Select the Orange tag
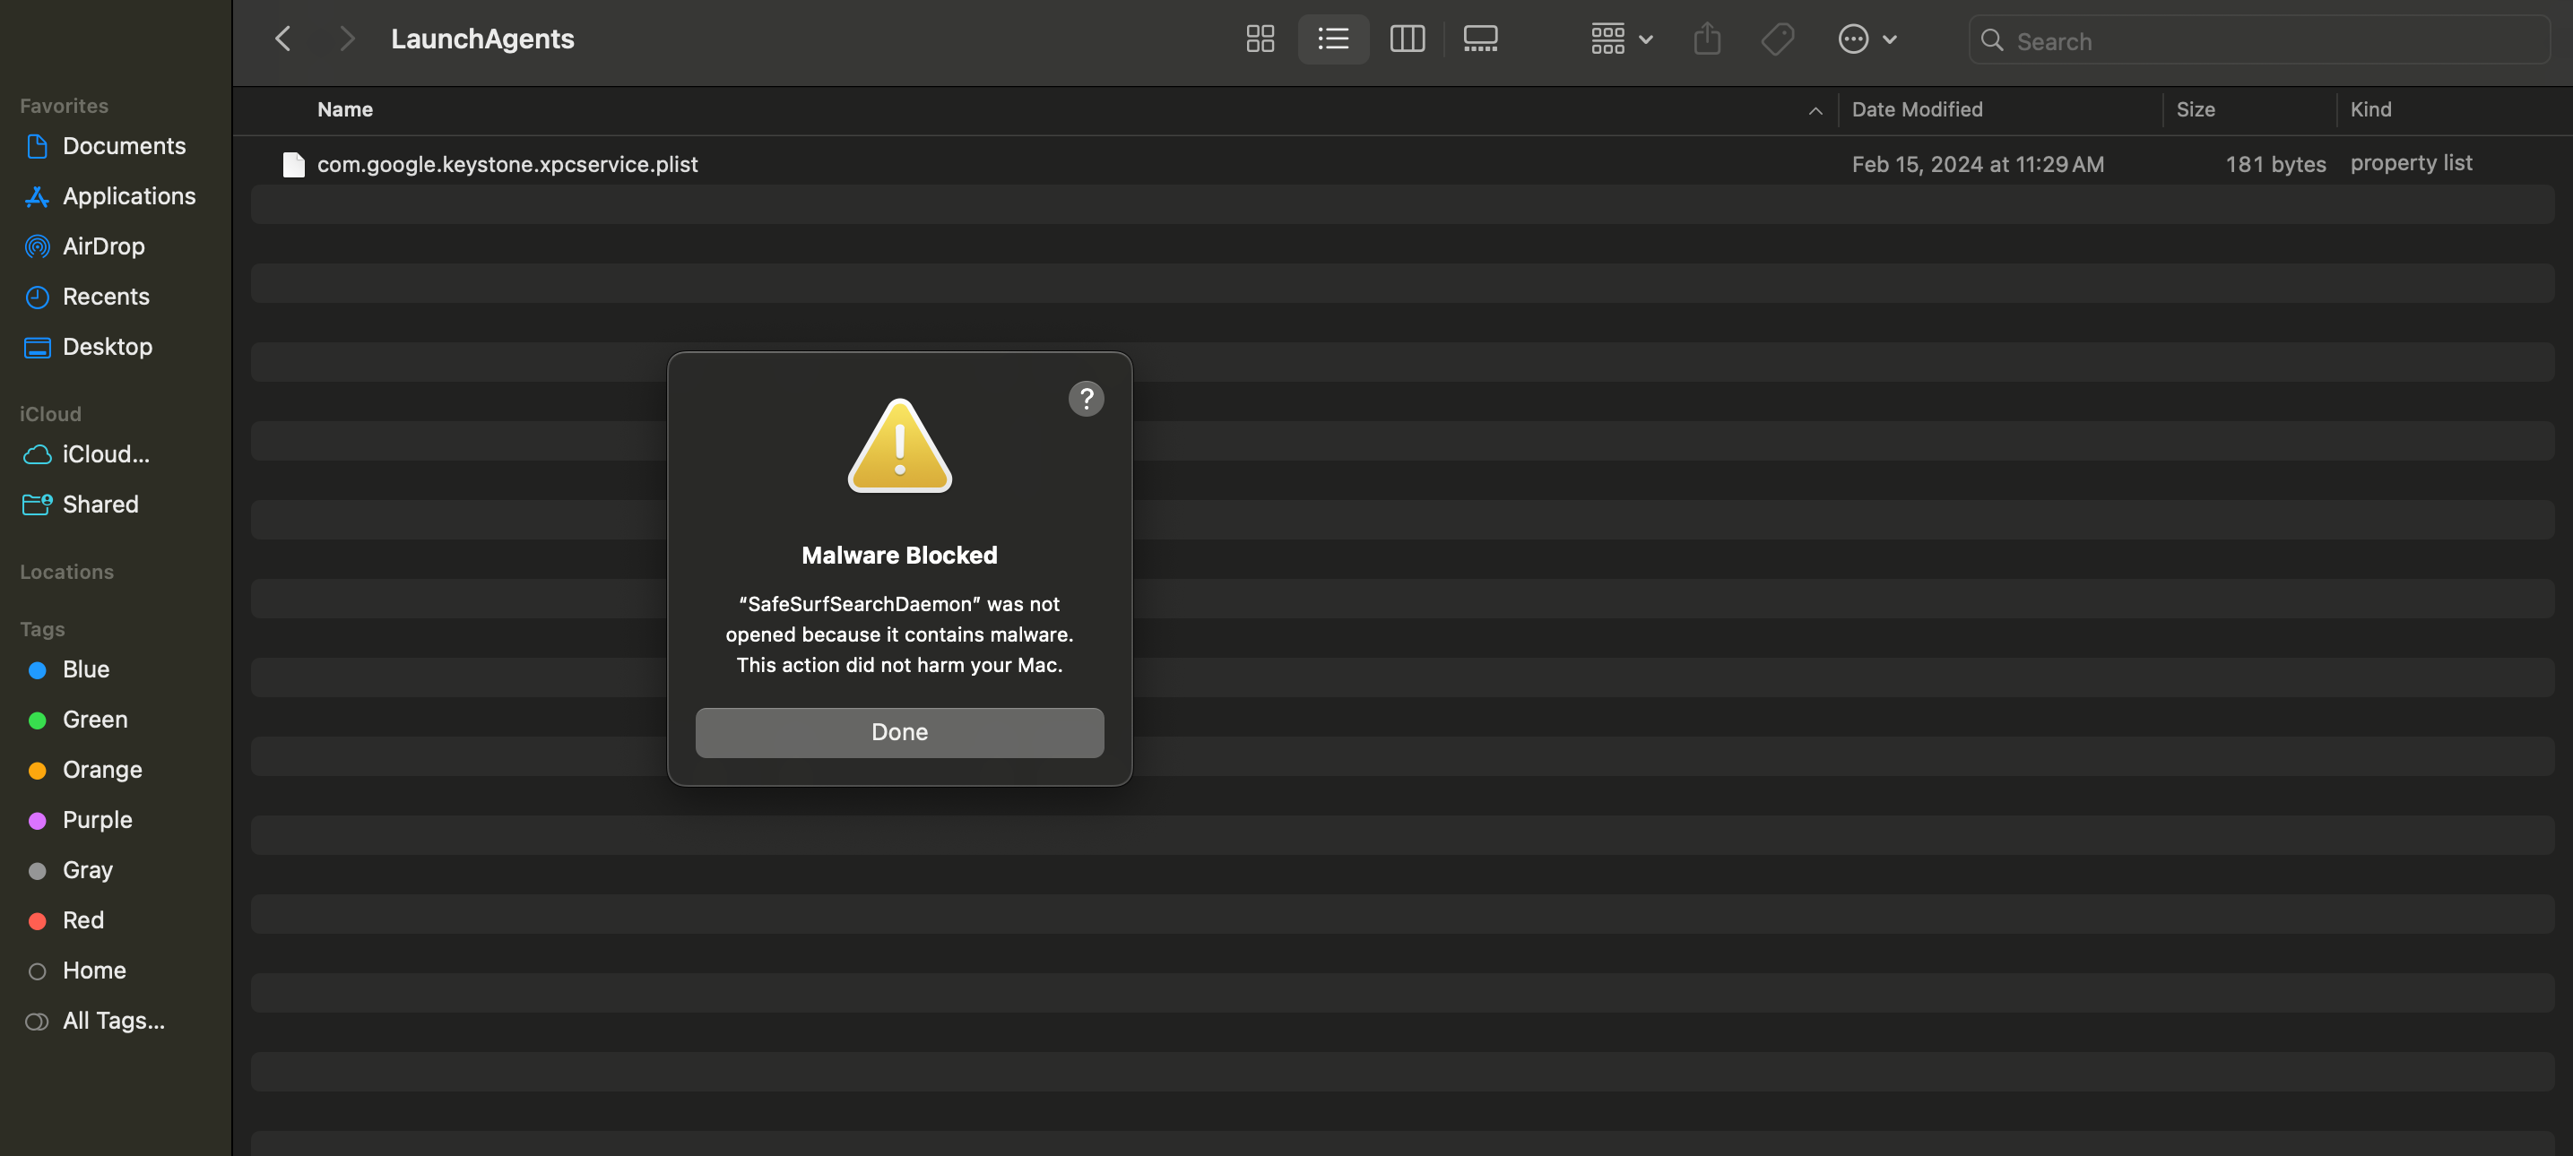2573x1156 pixels. coord(102,770)
